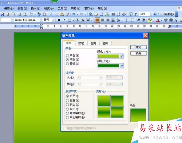Click the Paste clipboard icon

[x=62, y=14]
